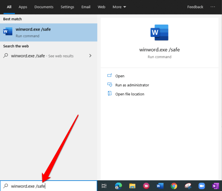Image resolution: width=222 pixels, height=191 pixels.
Task: Launch Google Chrome from the taskbar
Action: pos(174,186)
